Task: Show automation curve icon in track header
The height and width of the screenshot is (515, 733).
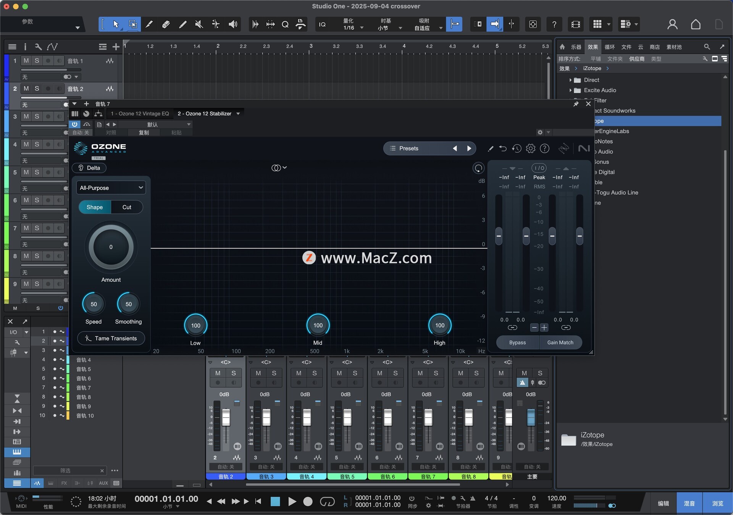Action: (x=52, y=47)
